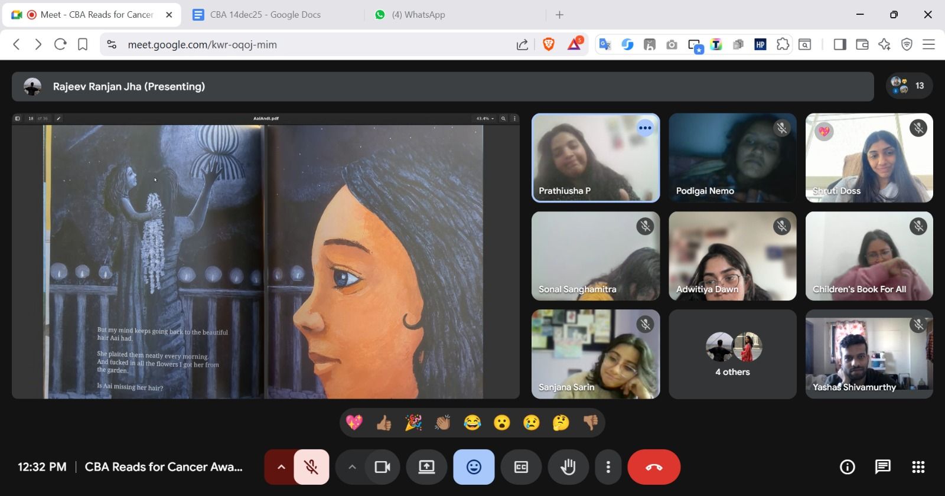Open the chat panel icon
The image size is (945, 496).
tap(882, 467)
